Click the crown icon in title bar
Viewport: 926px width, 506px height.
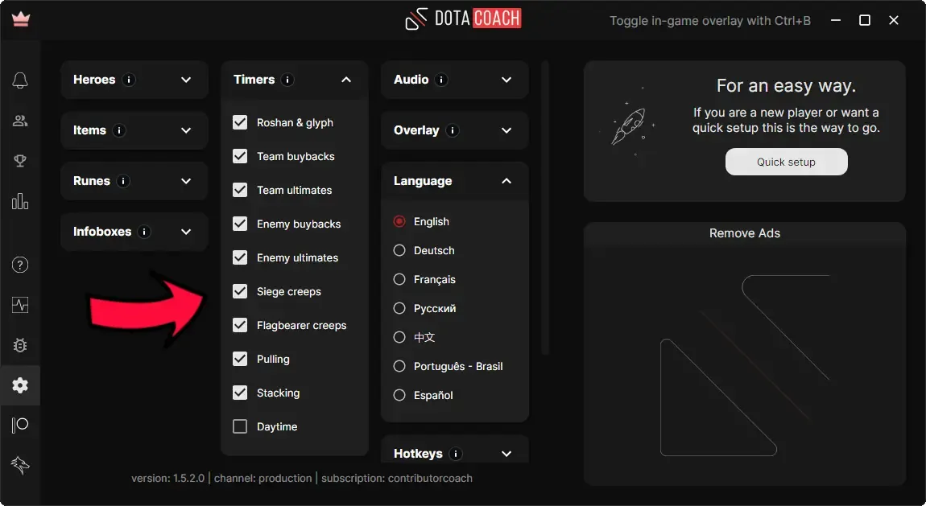21,20
